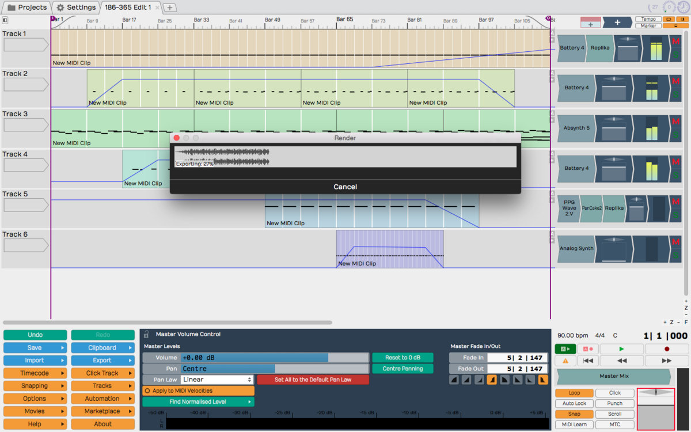Expand the Export menu button
The width and height of the screenshot is (691, 432).
click(x=102, y=361)
